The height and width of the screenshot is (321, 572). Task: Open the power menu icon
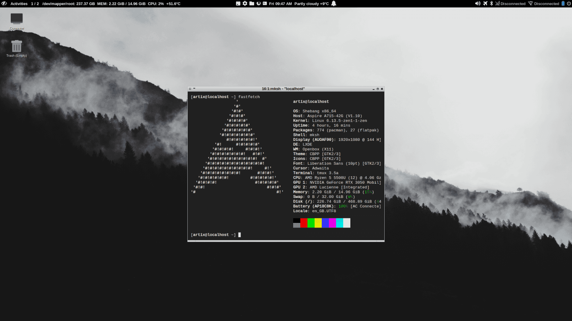point(569,4)
